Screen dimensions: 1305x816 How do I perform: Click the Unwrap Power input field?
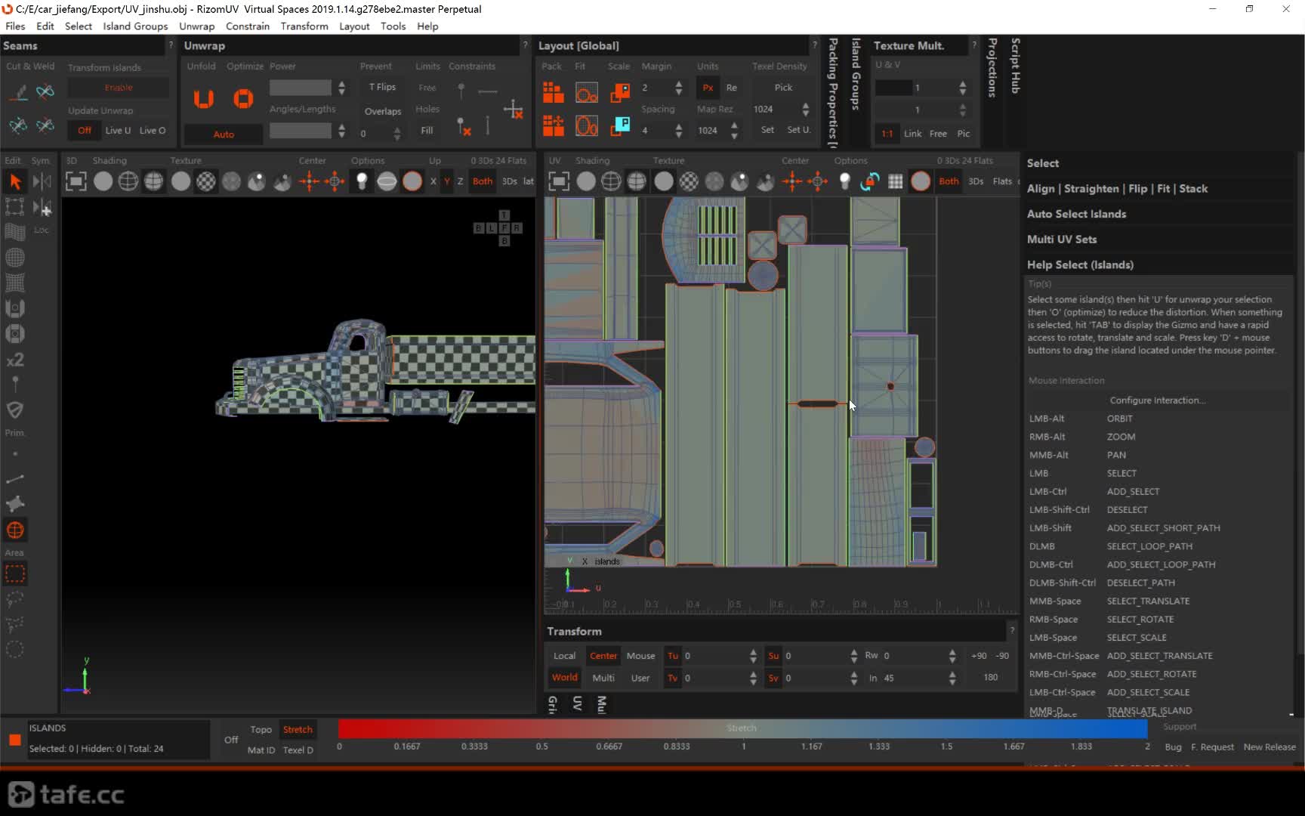click(x=300, y=88)
